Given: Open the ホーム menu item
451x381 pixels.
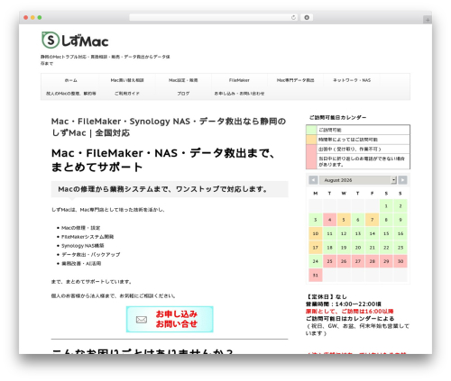Looking at the screenshot, I should pyautogui.click(x=71, y=80).
